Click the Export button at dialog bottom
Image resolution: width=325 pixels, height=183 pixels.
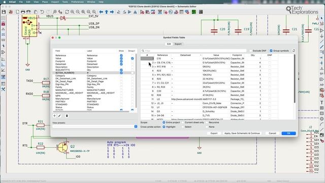click(214, 133)
